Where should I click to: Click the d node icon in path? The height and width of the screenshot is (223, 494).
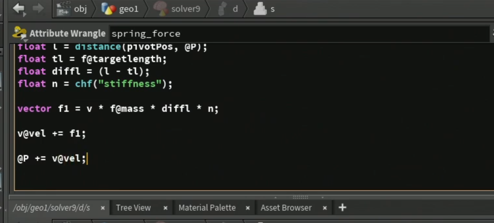tap(222, 9)
